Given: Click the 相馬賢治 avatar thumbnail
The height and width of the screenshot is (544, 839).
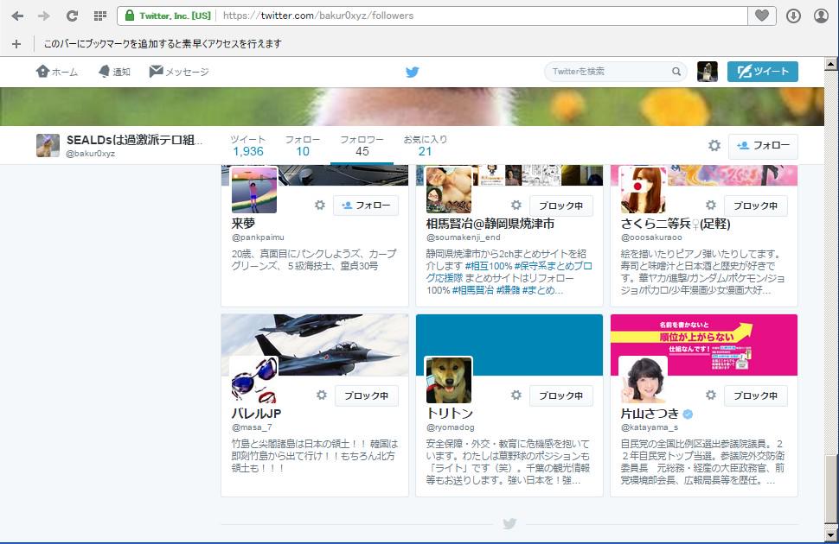Looking at the screenshot, I should pyautogui.click(x=449, y=190).
